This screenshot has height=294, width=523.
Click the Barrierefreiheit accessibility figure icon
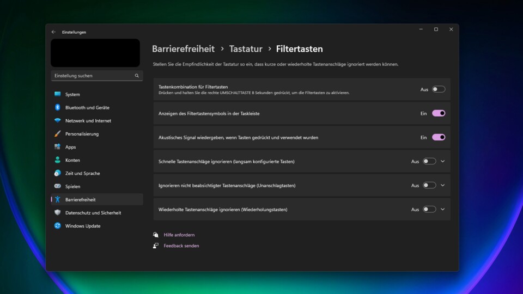point(57,199)
